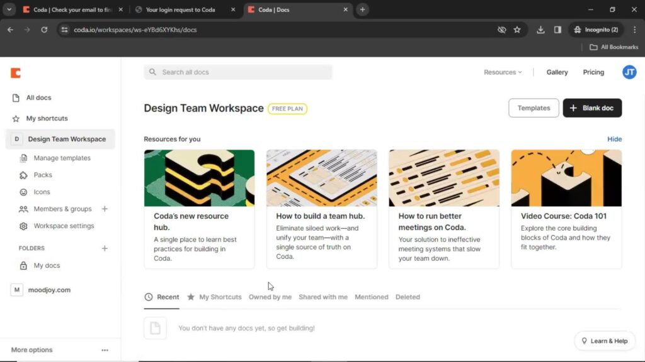Switch to the moodjoy.com workspace
Screen dimensions: 645x362
pos(49,290)
